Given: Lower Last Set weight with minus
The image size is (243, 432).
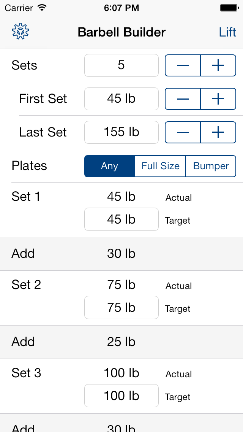Looking at the screenshot, I should 183,132.
